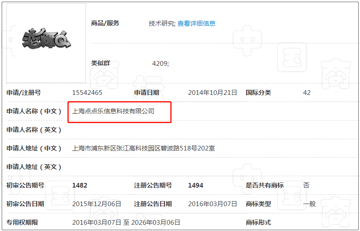Select the similar group value 4209;
Viewport: 360px width, 231px height.
[161, 63]
